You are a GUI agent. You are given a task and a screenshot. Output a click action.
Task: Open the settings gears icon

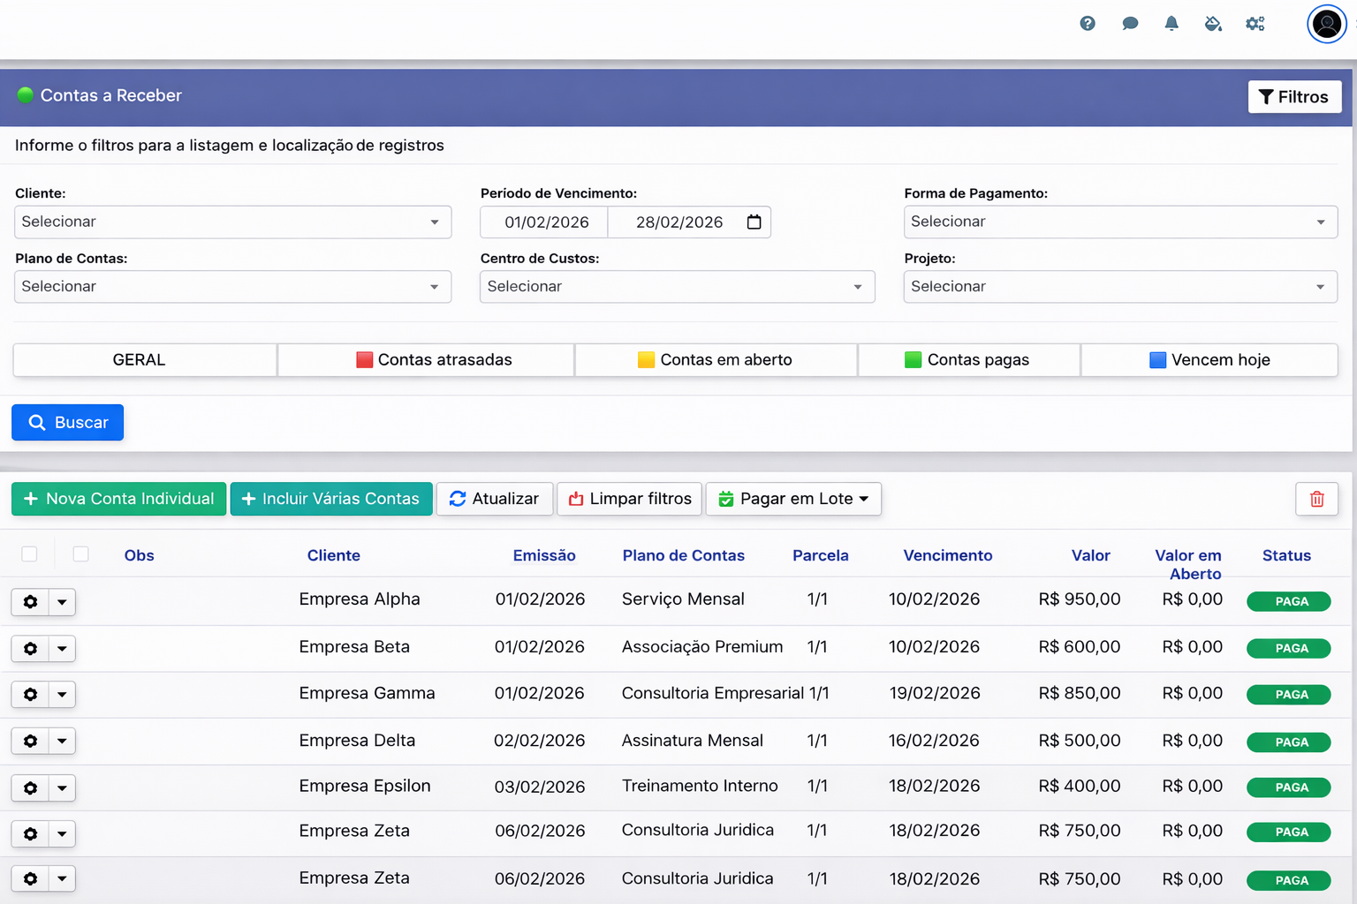pos(1255,24)
